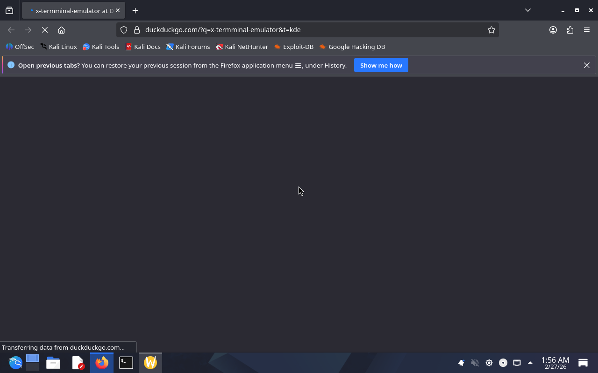Select the x-termminal-emulator tab
This screenshot has width=598, height=373.
pos(72,10)
